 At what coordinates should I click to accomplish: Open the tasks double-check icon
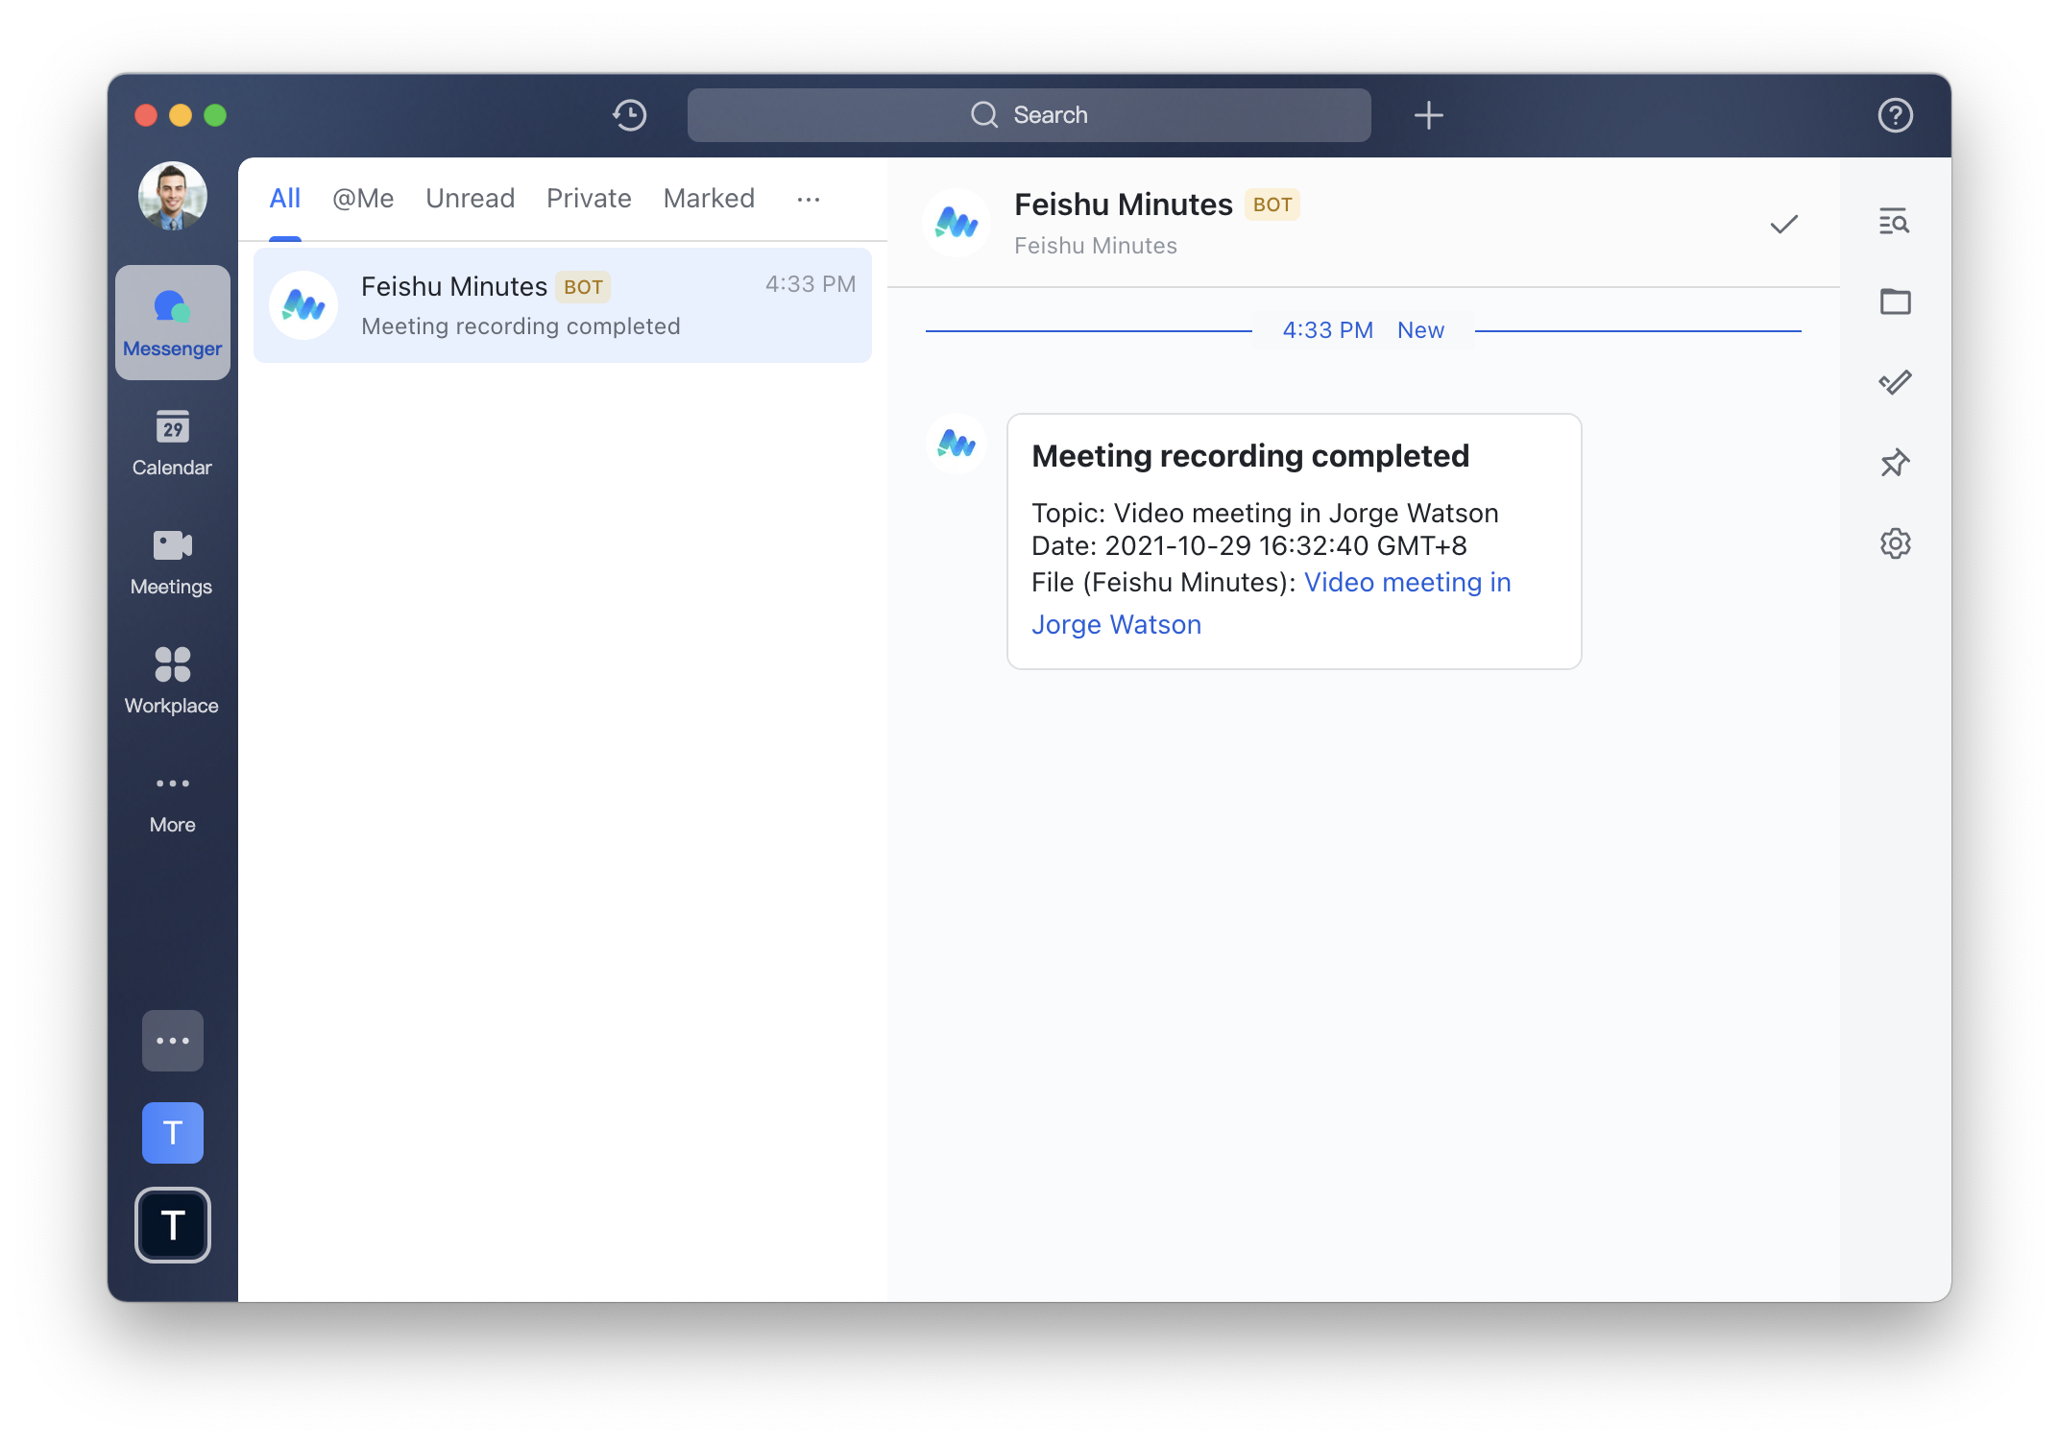pyautogui.click(x=1894, y=383)
